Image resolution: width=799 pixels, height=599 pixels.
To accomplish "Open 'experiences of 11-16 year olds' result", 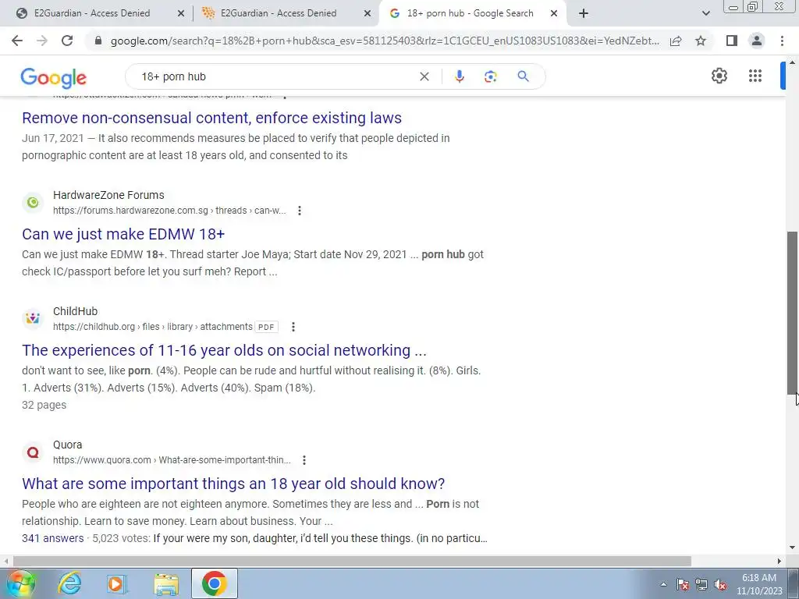I will pos(224,350).
